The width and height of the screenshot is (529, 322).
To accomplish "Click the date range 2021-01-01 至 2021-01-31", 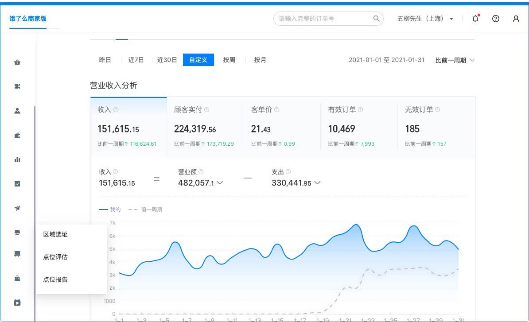I will click(x=386, y=60).
